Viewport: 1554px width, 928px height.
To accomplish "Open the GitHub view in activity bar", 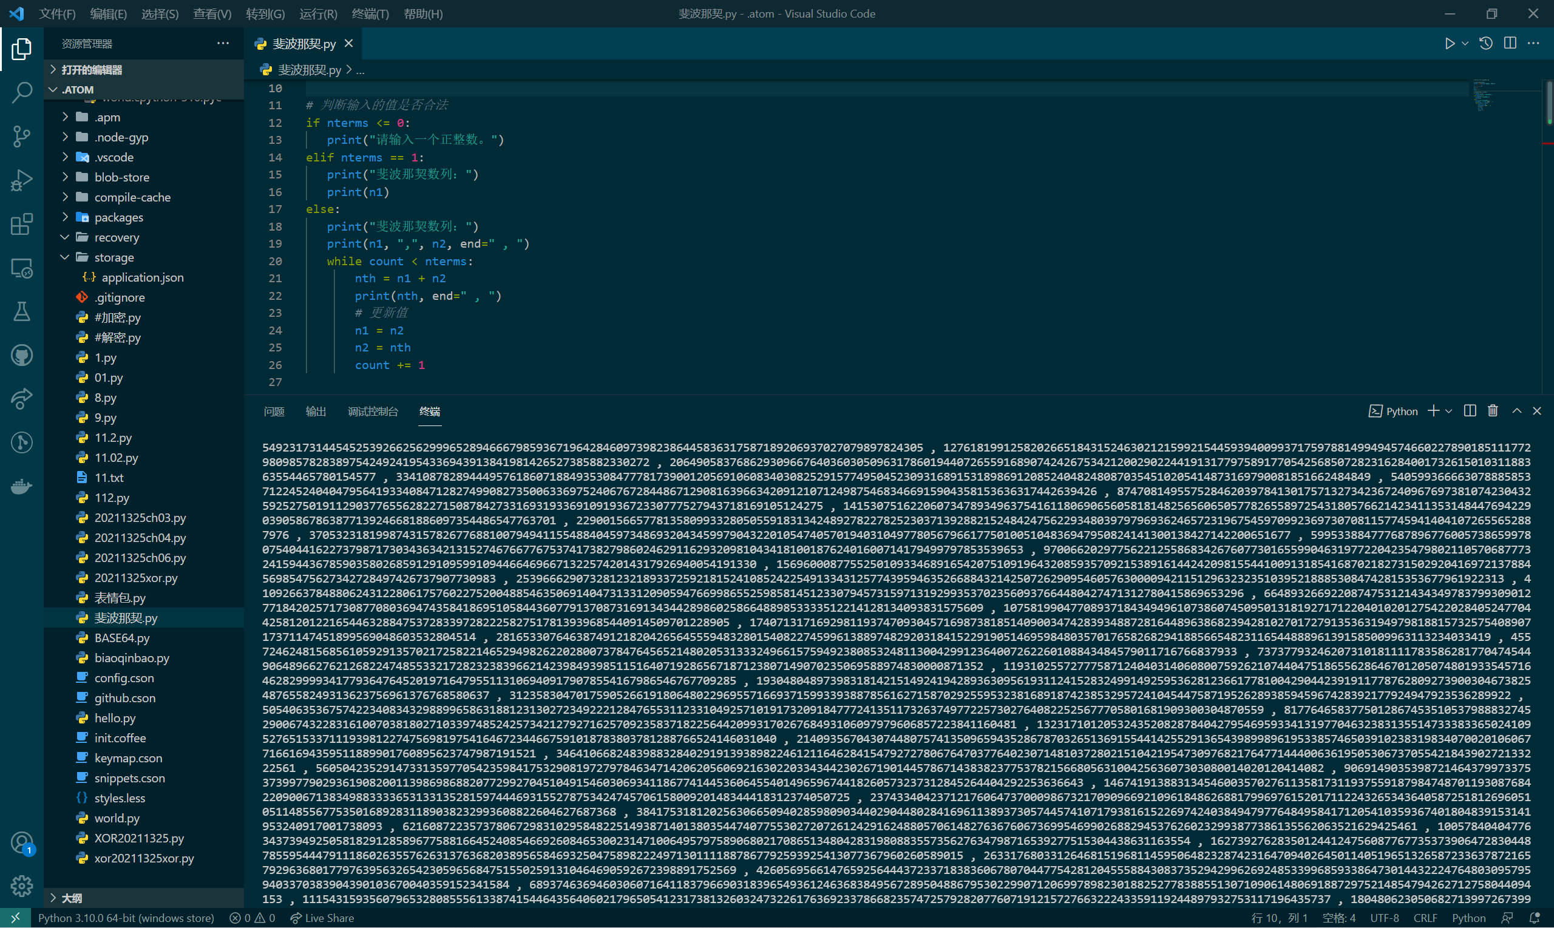I will (x=21, y=355).
